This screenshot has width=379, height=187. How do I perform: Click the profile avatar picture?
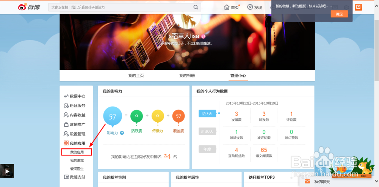point(187,21)
